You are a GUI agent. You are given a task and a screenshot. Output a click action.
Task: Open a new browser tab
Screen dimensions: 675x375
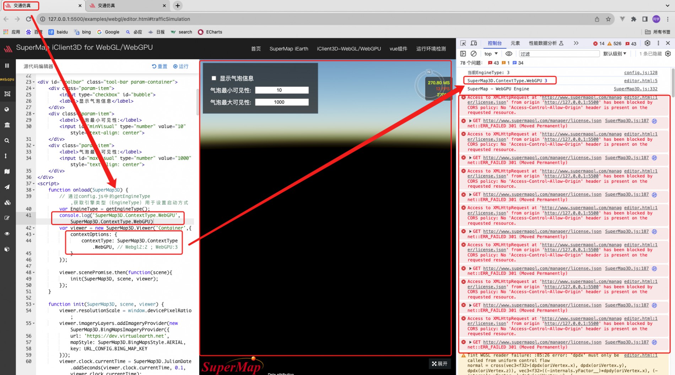(178, 5)
